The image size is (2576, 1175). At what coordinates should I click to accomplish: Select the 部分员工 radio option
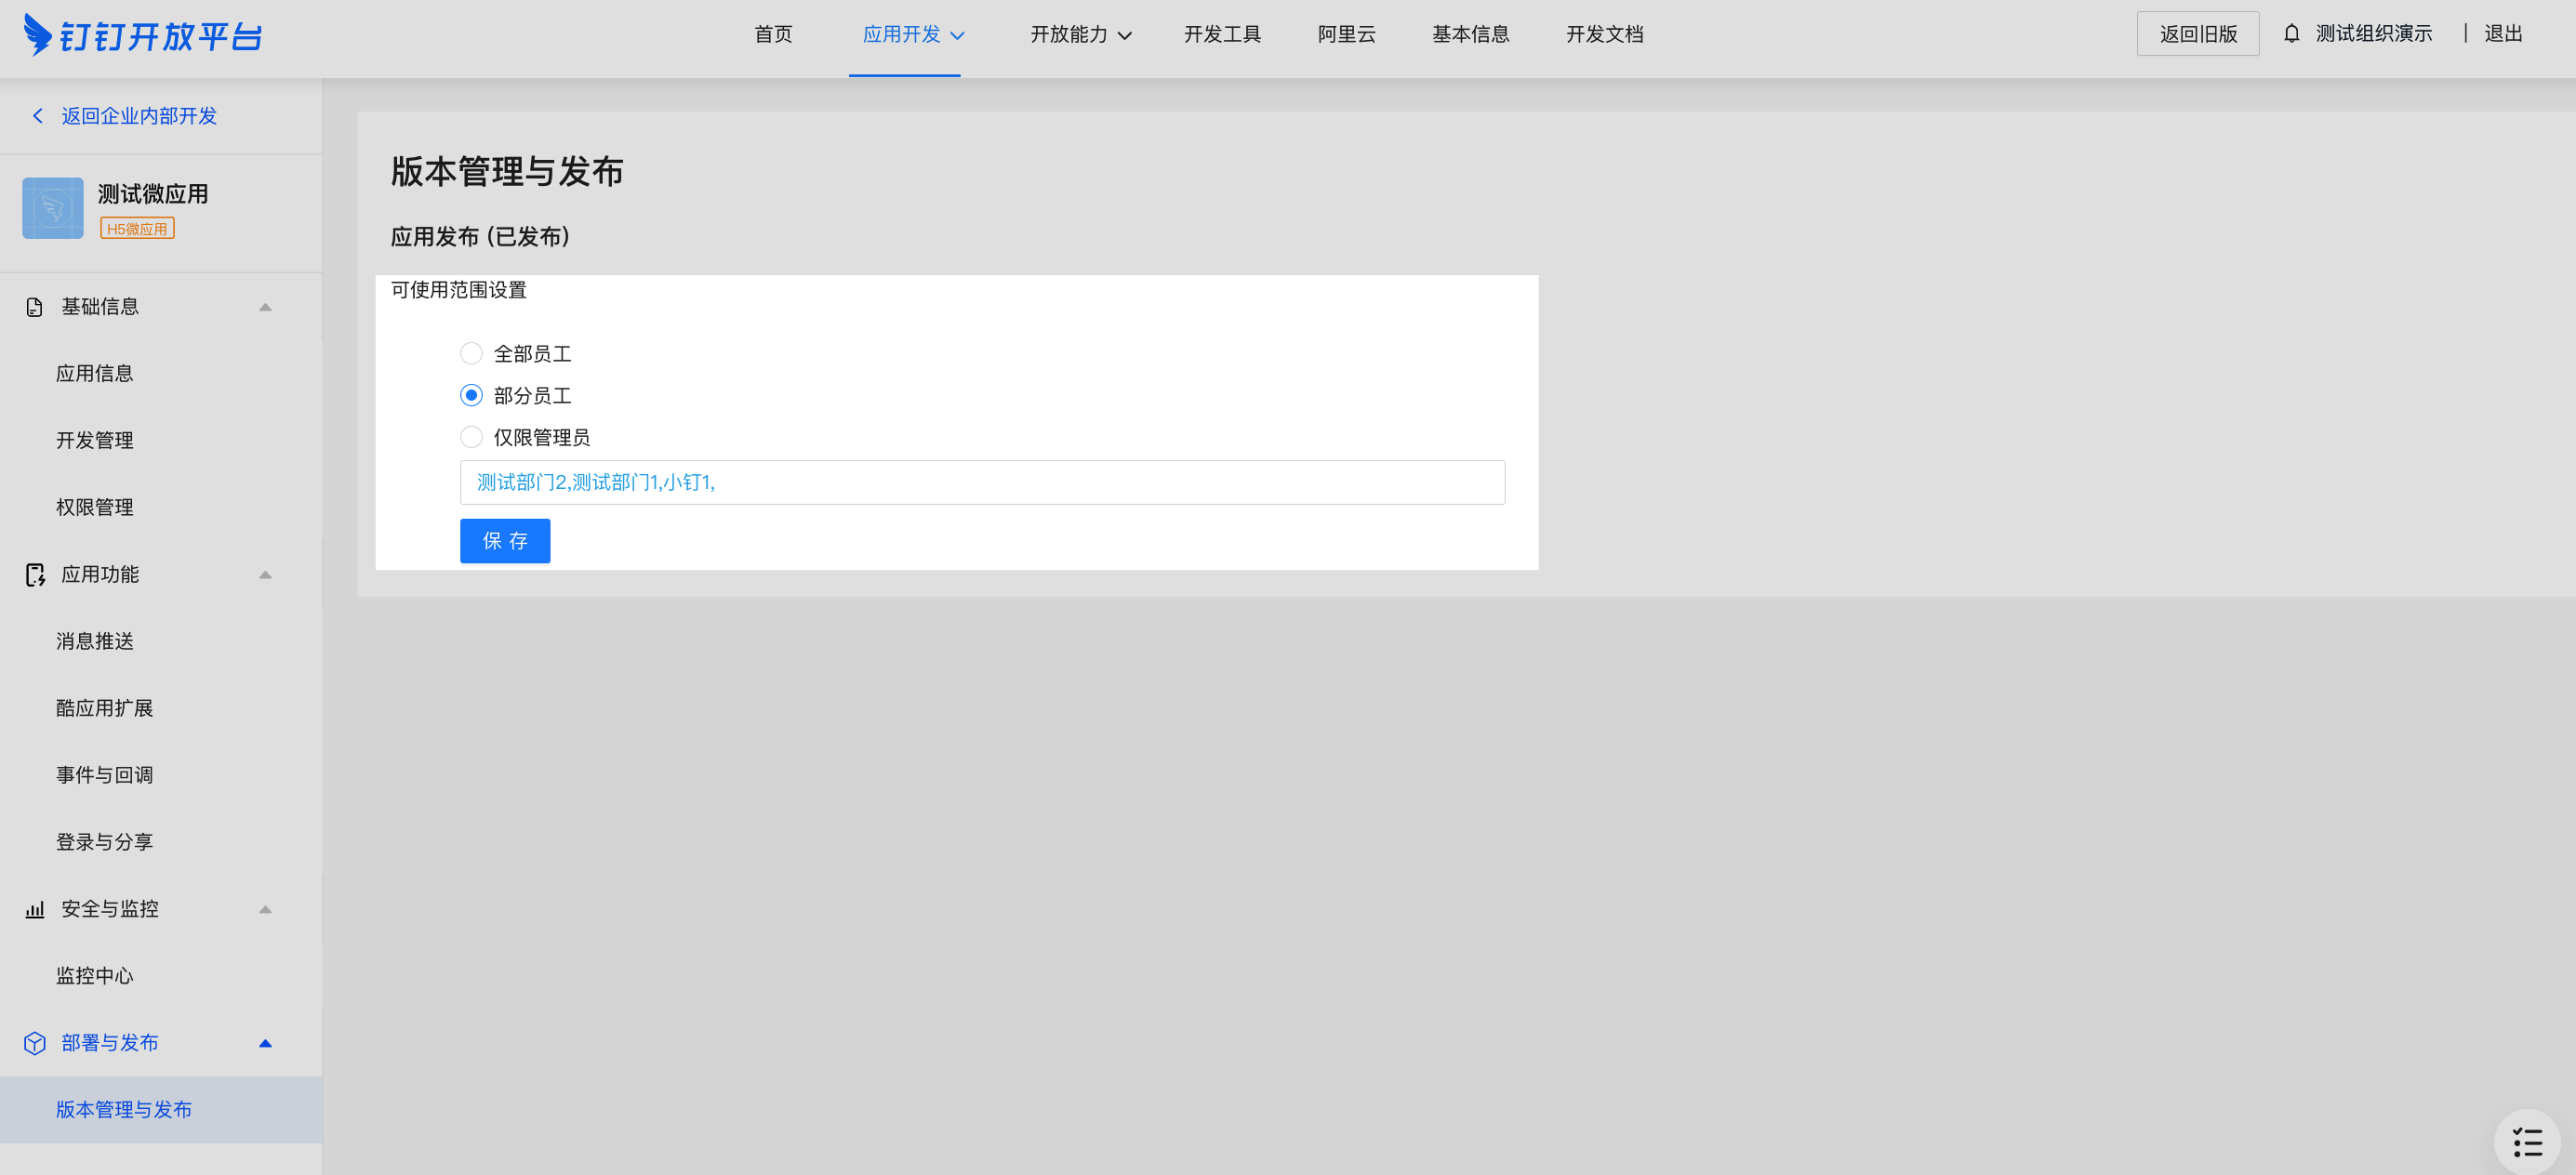[x=471, y=395]
